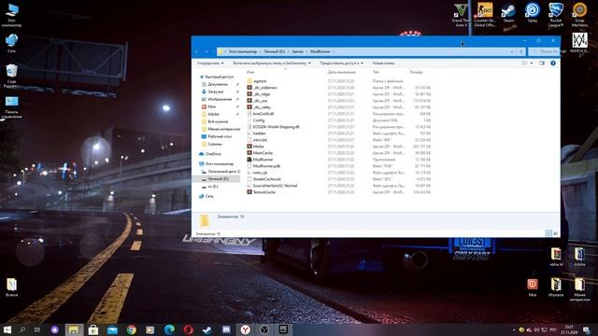Open the Watch Dogs desktop shortcut

[579, 44]
